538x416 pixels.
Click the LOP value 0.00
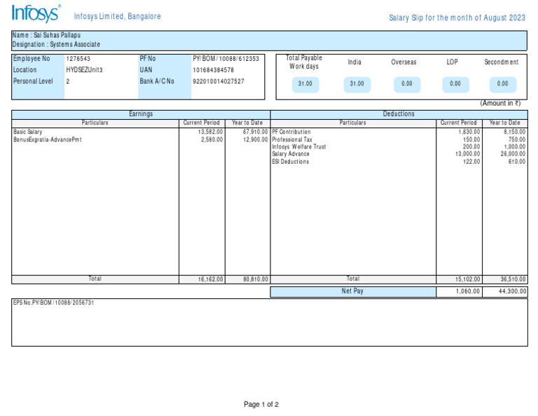pos(455,83)
